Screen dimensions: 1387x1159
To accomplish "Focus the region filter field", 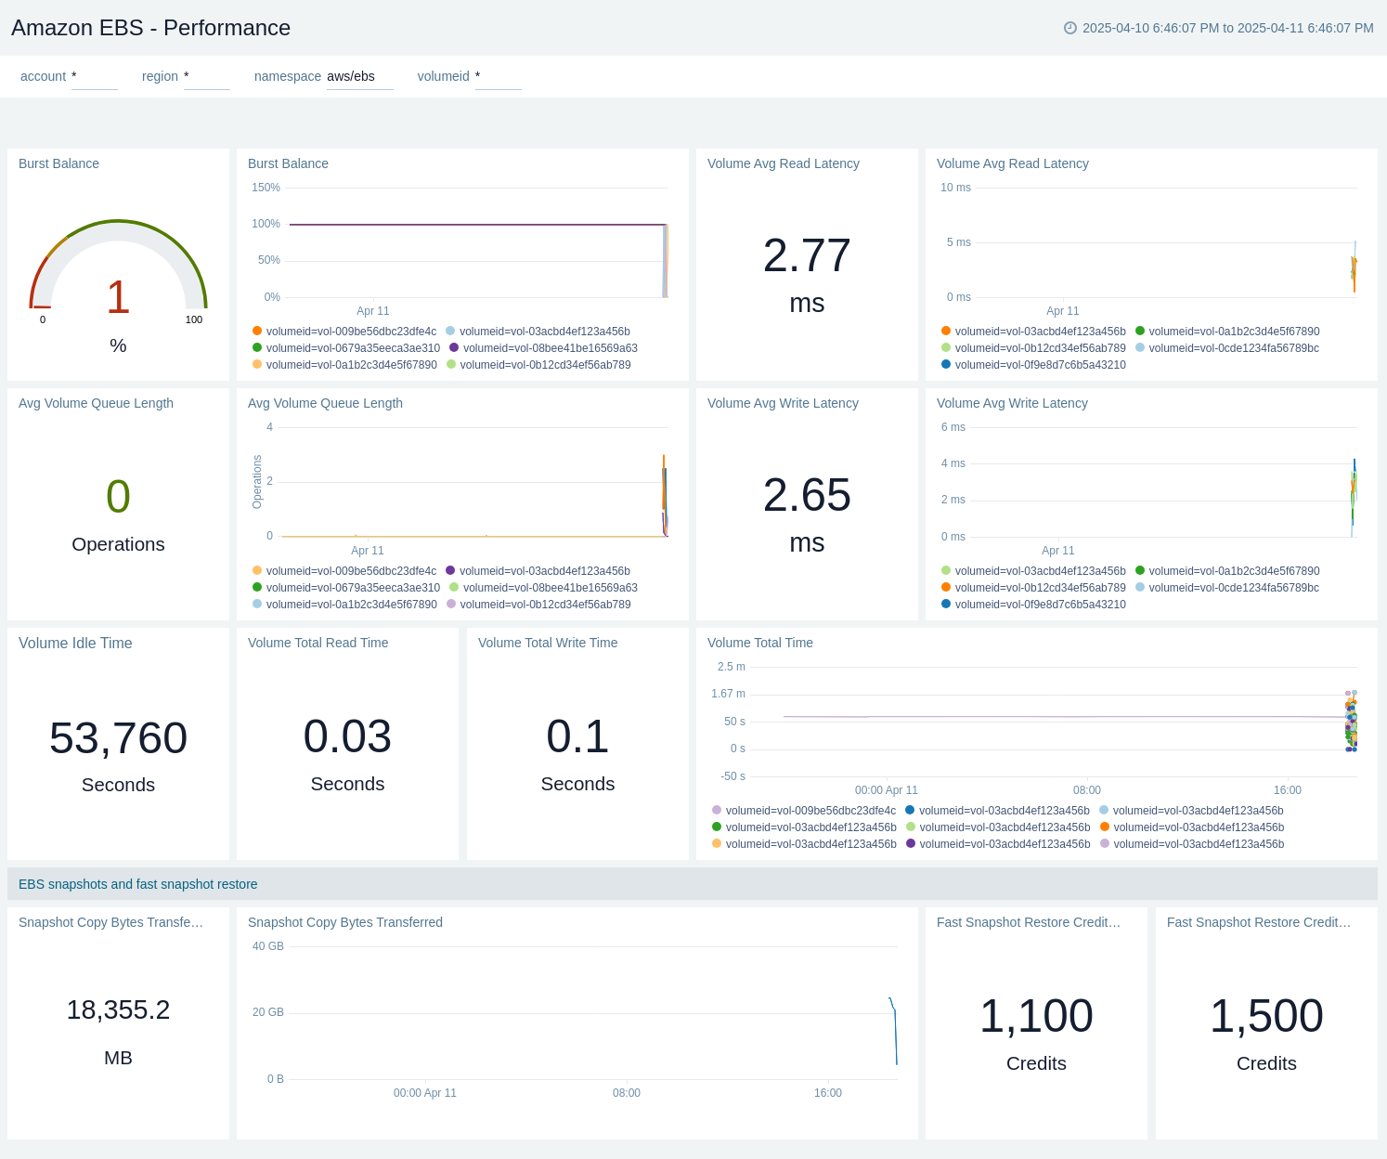I will click(206, 77).
